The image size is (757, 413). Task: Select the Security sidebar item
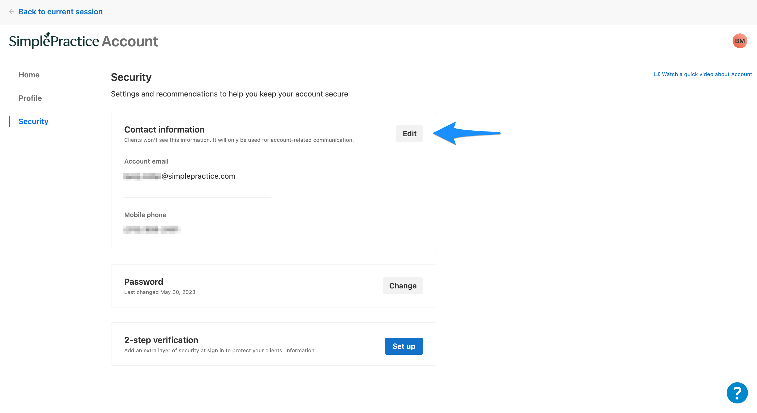pos(33,121)
